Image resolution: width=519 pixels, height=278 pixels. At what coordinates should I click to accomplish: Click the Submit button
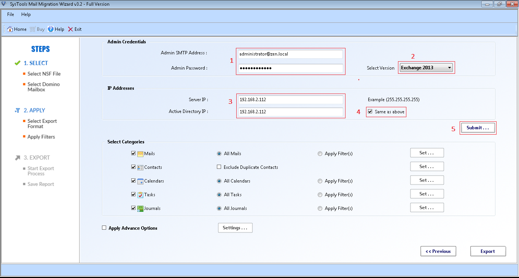tap(478, 128)
